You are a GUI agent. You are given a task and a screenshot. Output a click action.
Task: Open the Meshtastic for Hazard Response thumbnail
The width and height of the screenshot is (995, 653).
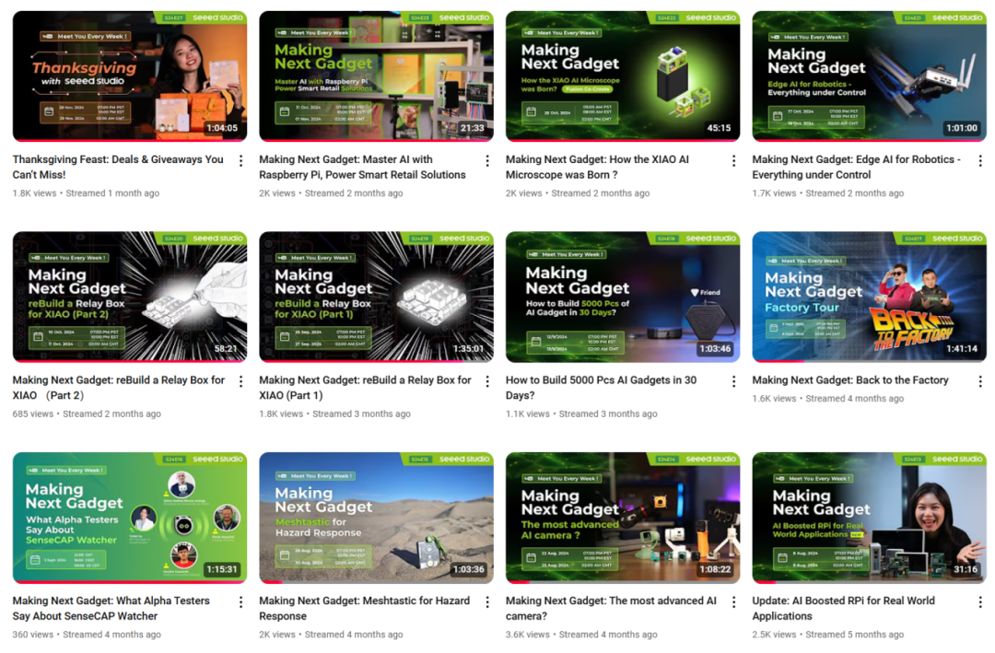[376, 518]
